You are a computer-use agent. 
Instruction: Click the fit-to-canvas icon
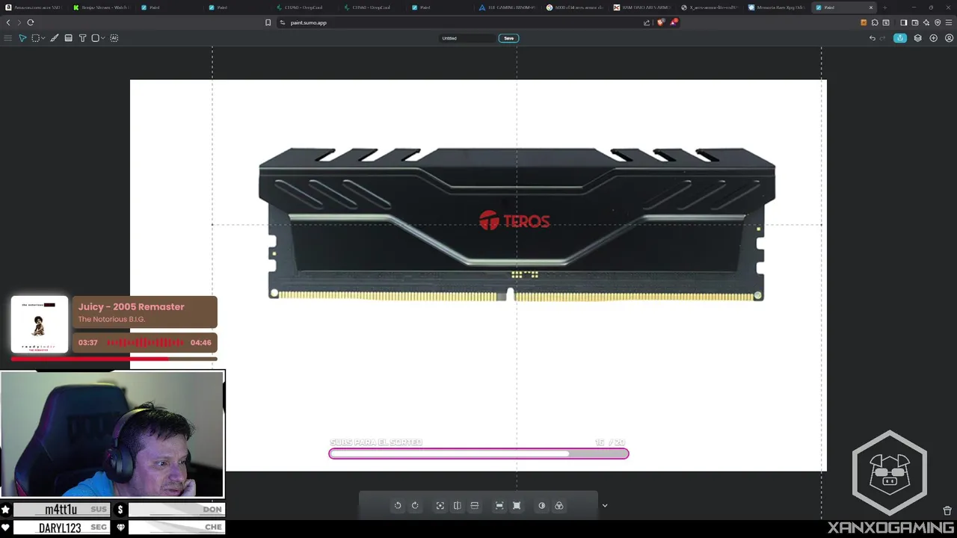point(517,506)
